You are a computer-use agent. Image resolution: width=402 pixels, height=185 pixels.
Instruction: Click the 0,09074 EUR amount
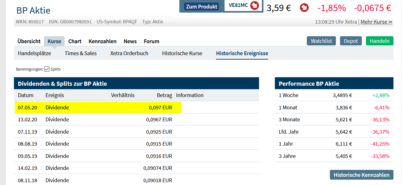[x=158, y=168]
